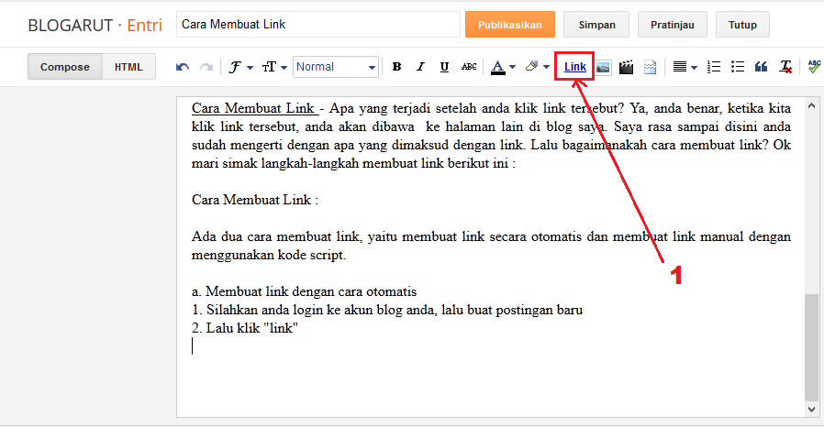Apply numbered list formatting
This screenshot has height=427, width=824.
click(714, 67)
